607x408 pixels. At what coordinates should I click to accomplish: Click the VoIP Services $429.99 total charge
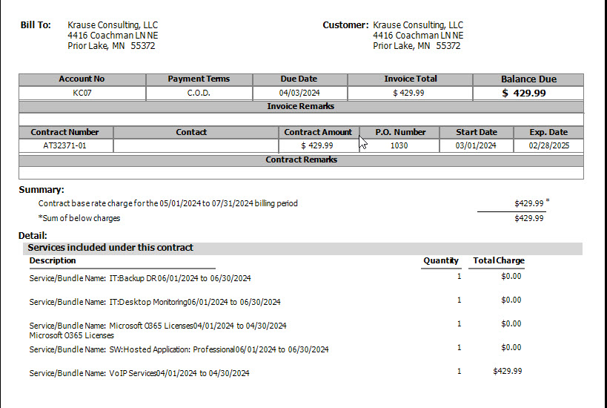coord(507,372)
